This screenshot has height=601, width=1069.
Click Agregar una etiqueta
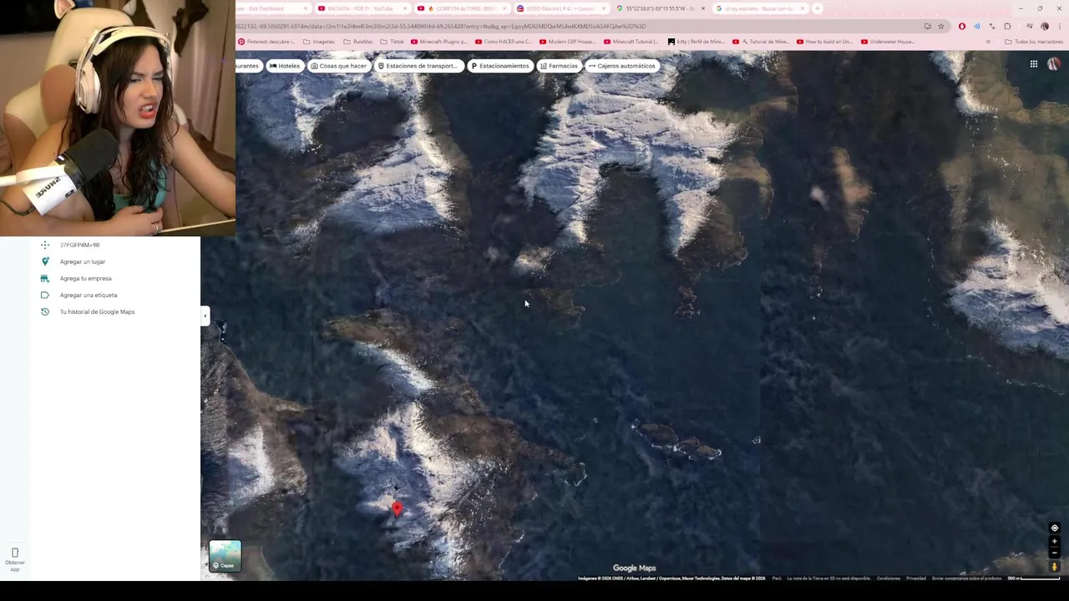(x=89, y=295)
